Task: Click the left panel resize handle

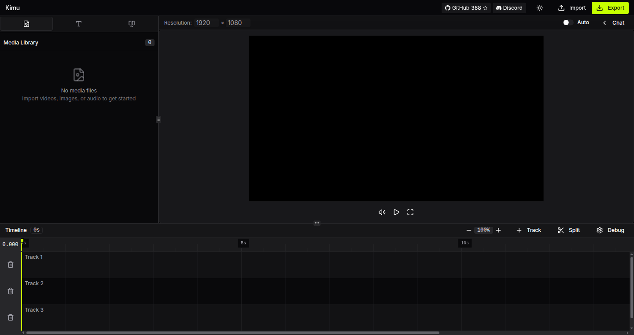Action: (x=158, y=119)
